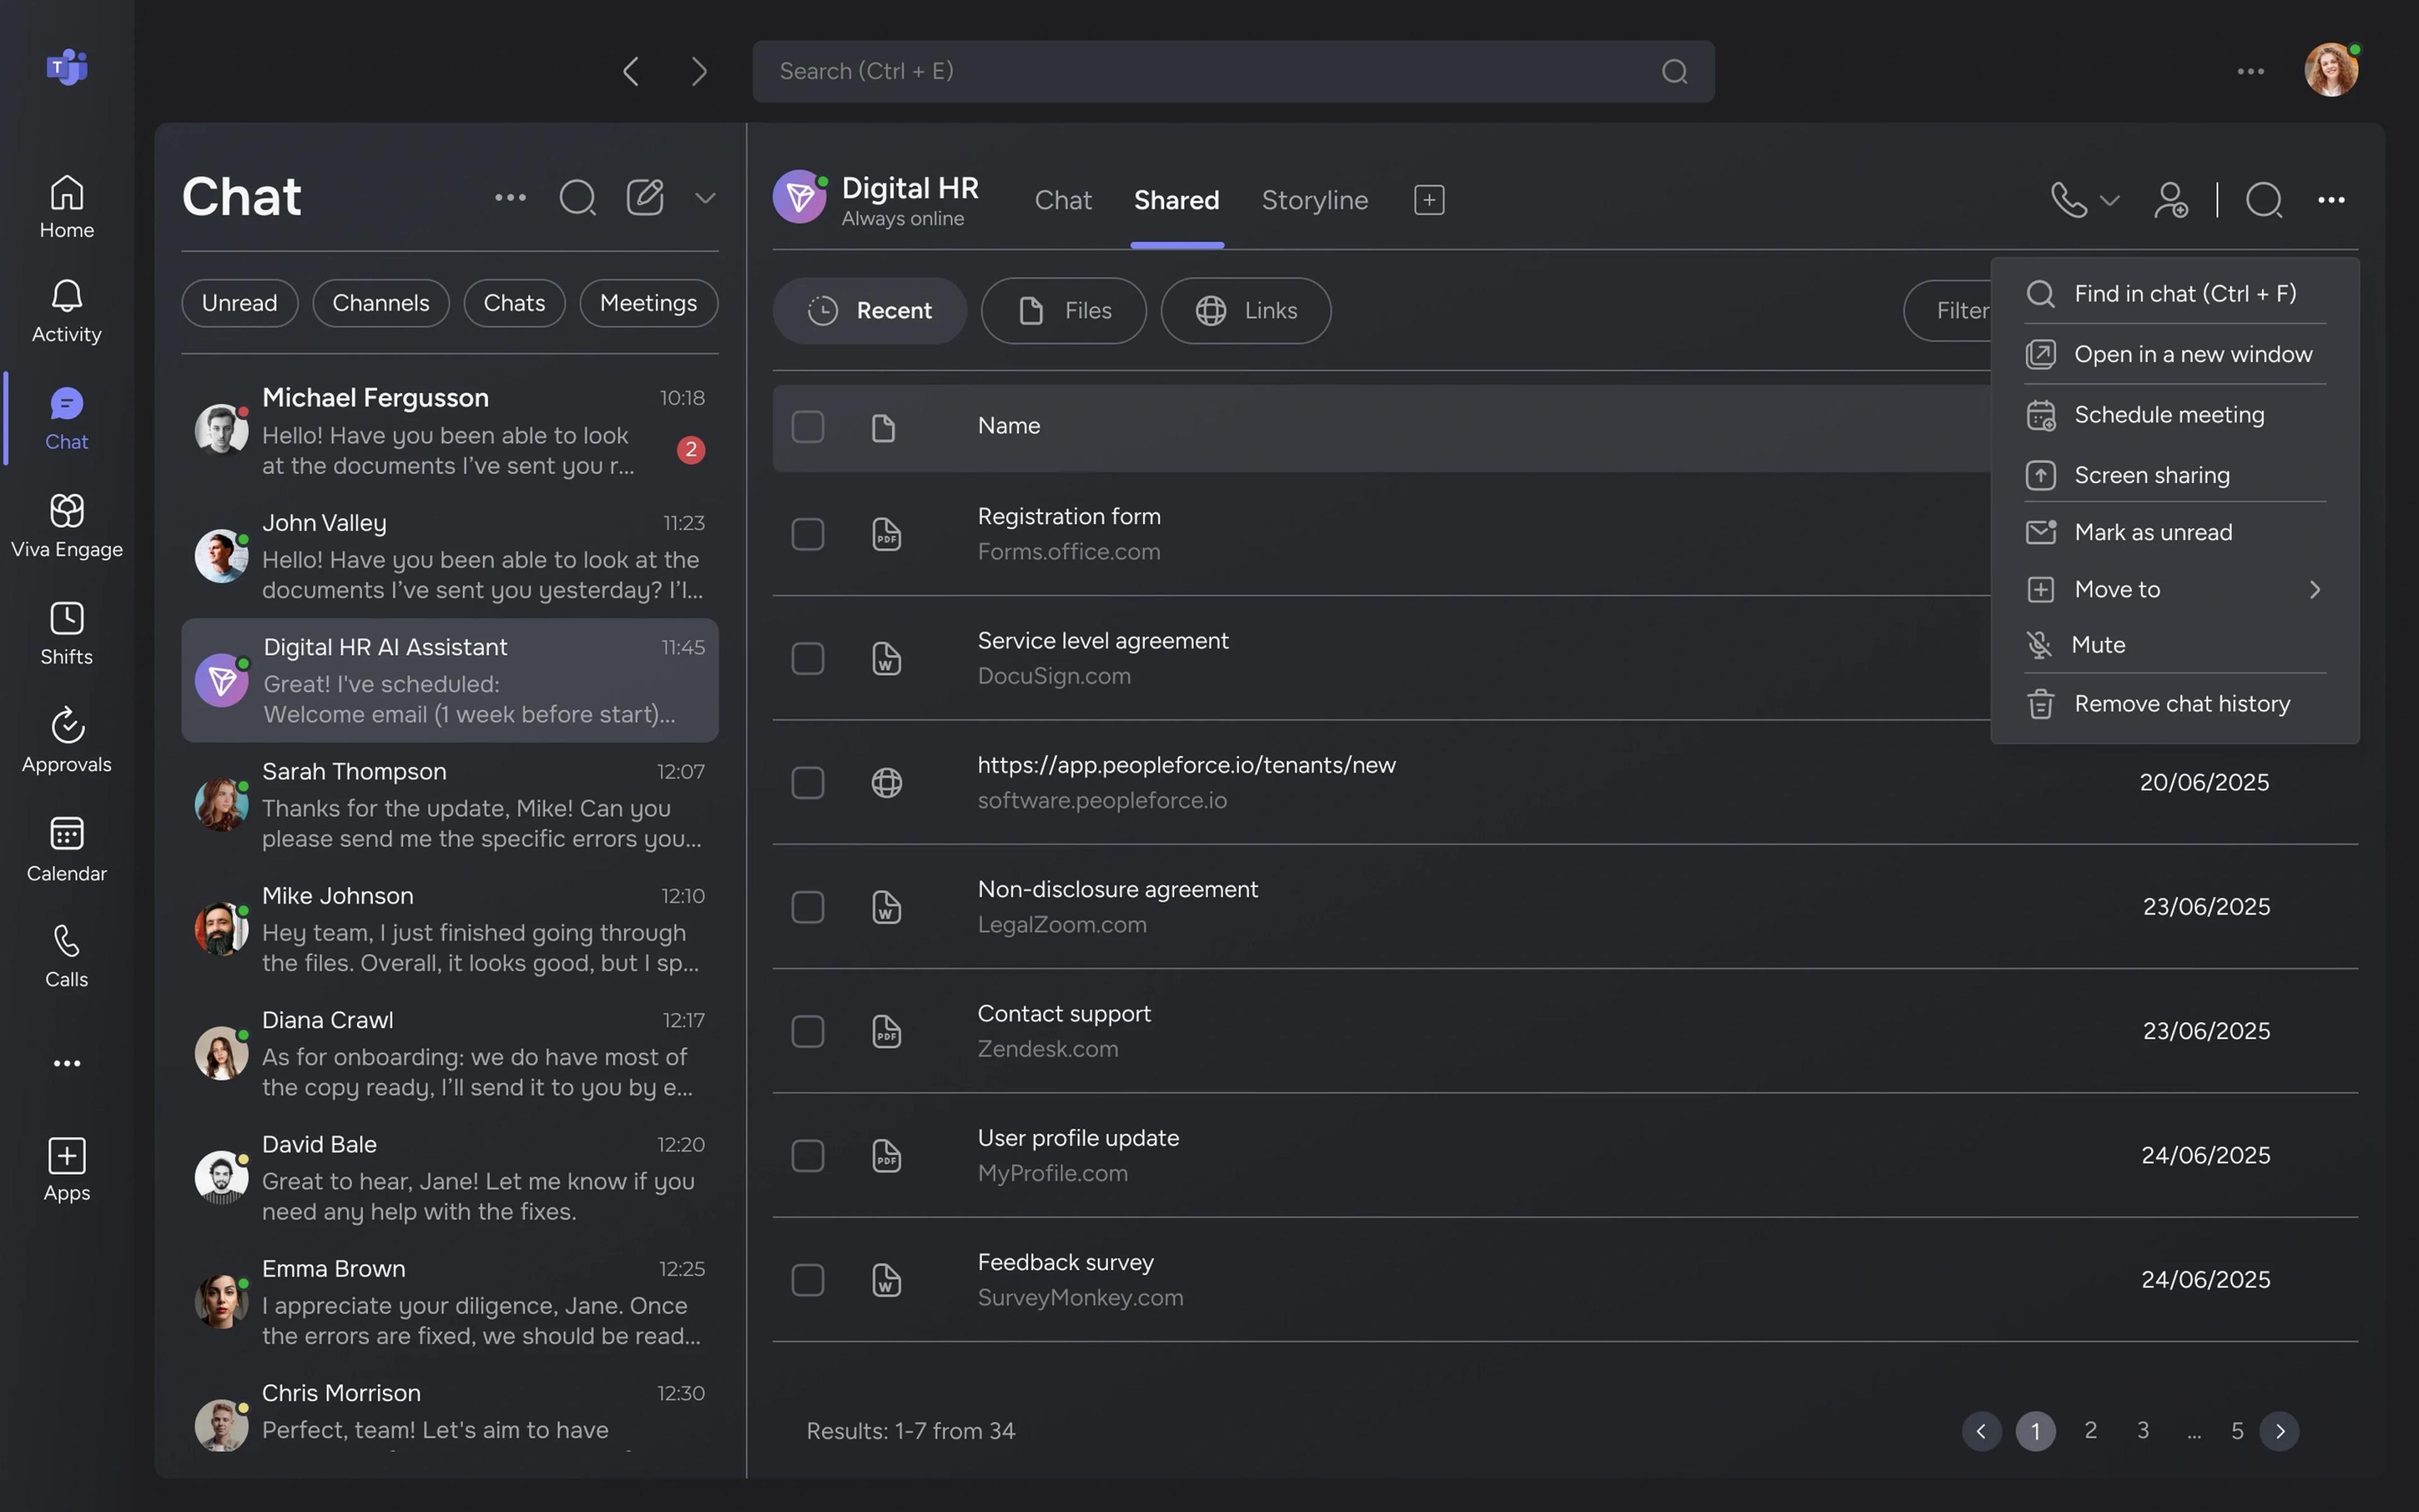
Task: Filter shared items by Files
Action: [x=1063, y=311]
